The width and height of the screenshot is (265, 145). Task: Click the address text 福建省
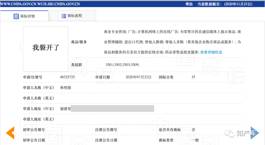[x=65, y=109]
